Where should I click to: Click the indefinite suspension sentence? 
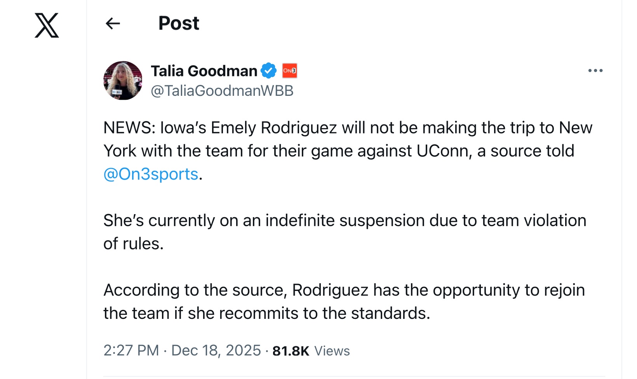[344, 220]
